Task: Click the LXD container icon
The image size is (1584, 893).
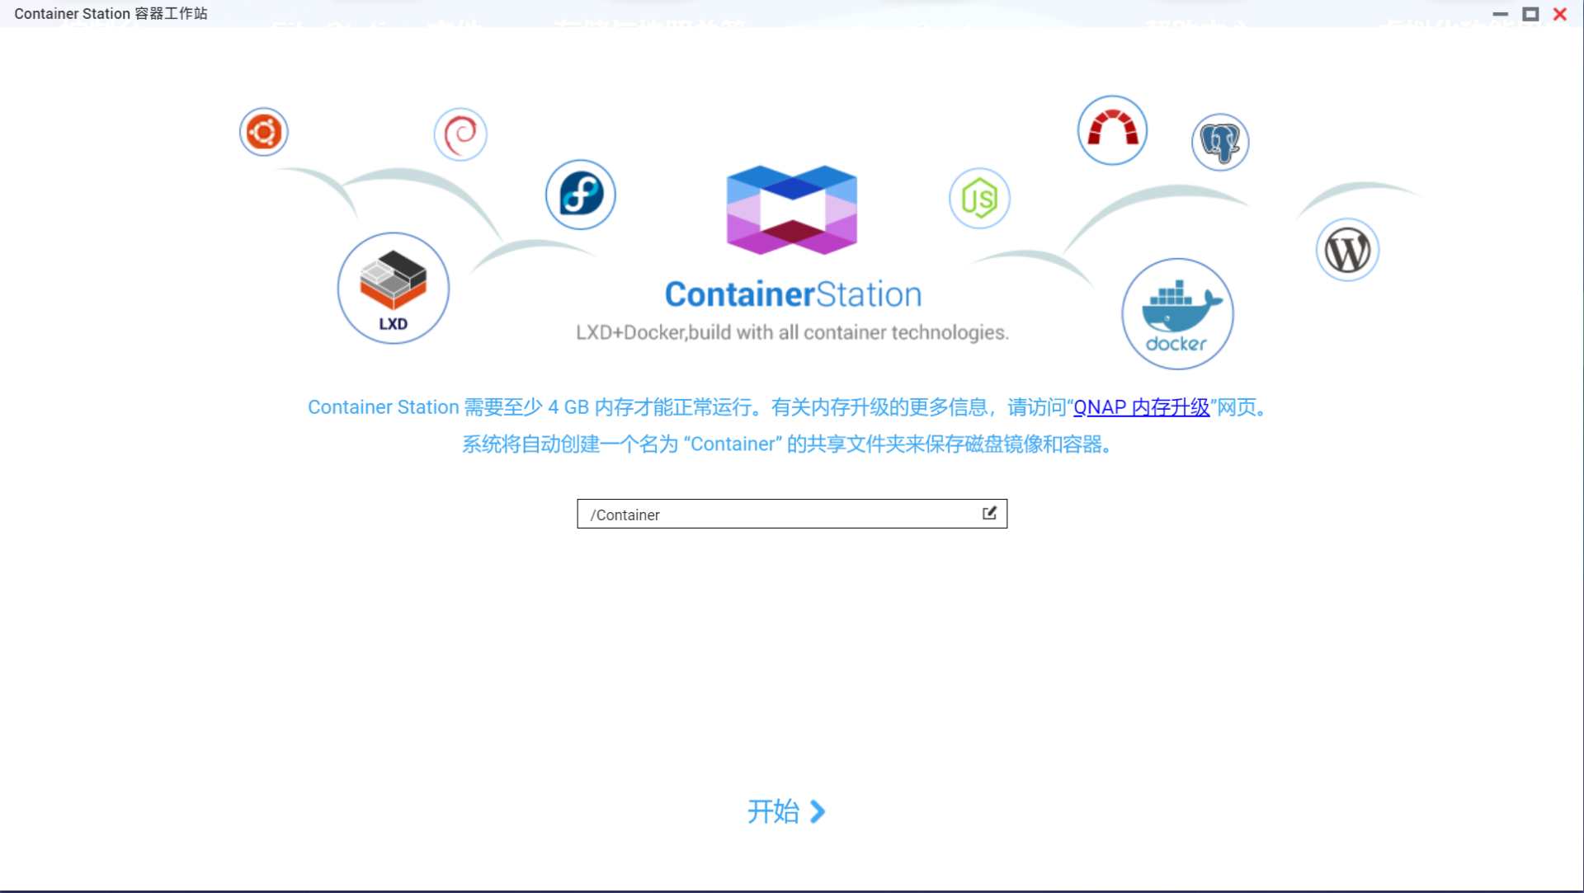Action: click(x=394, y=289)
